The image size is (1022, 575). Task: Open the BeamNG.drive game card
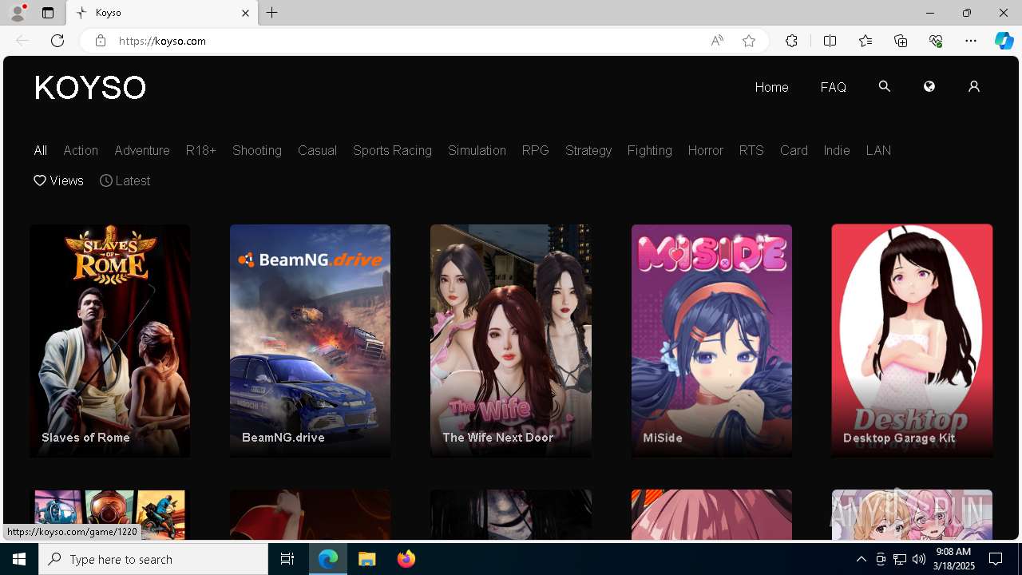coord(310,341)
